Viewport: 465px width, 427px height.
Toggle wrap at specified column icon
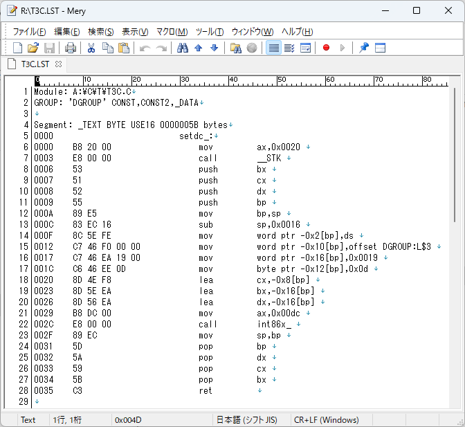click(289, 48)
